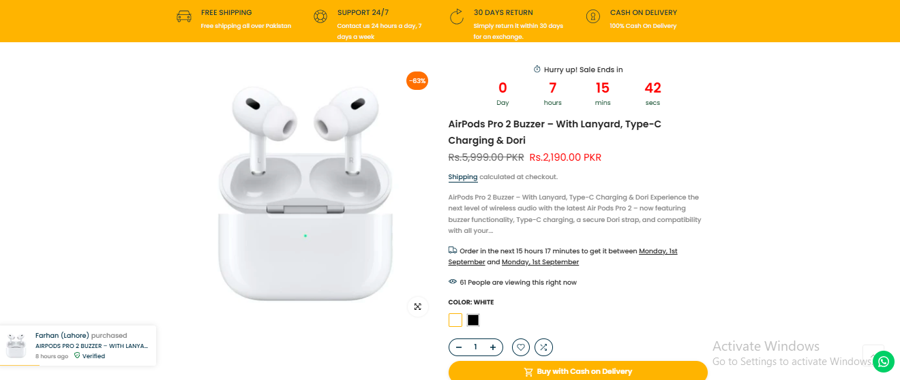Enlarge product image with expand icon
The height and width of the screenshot is (380, 900).
coord(418,306)
